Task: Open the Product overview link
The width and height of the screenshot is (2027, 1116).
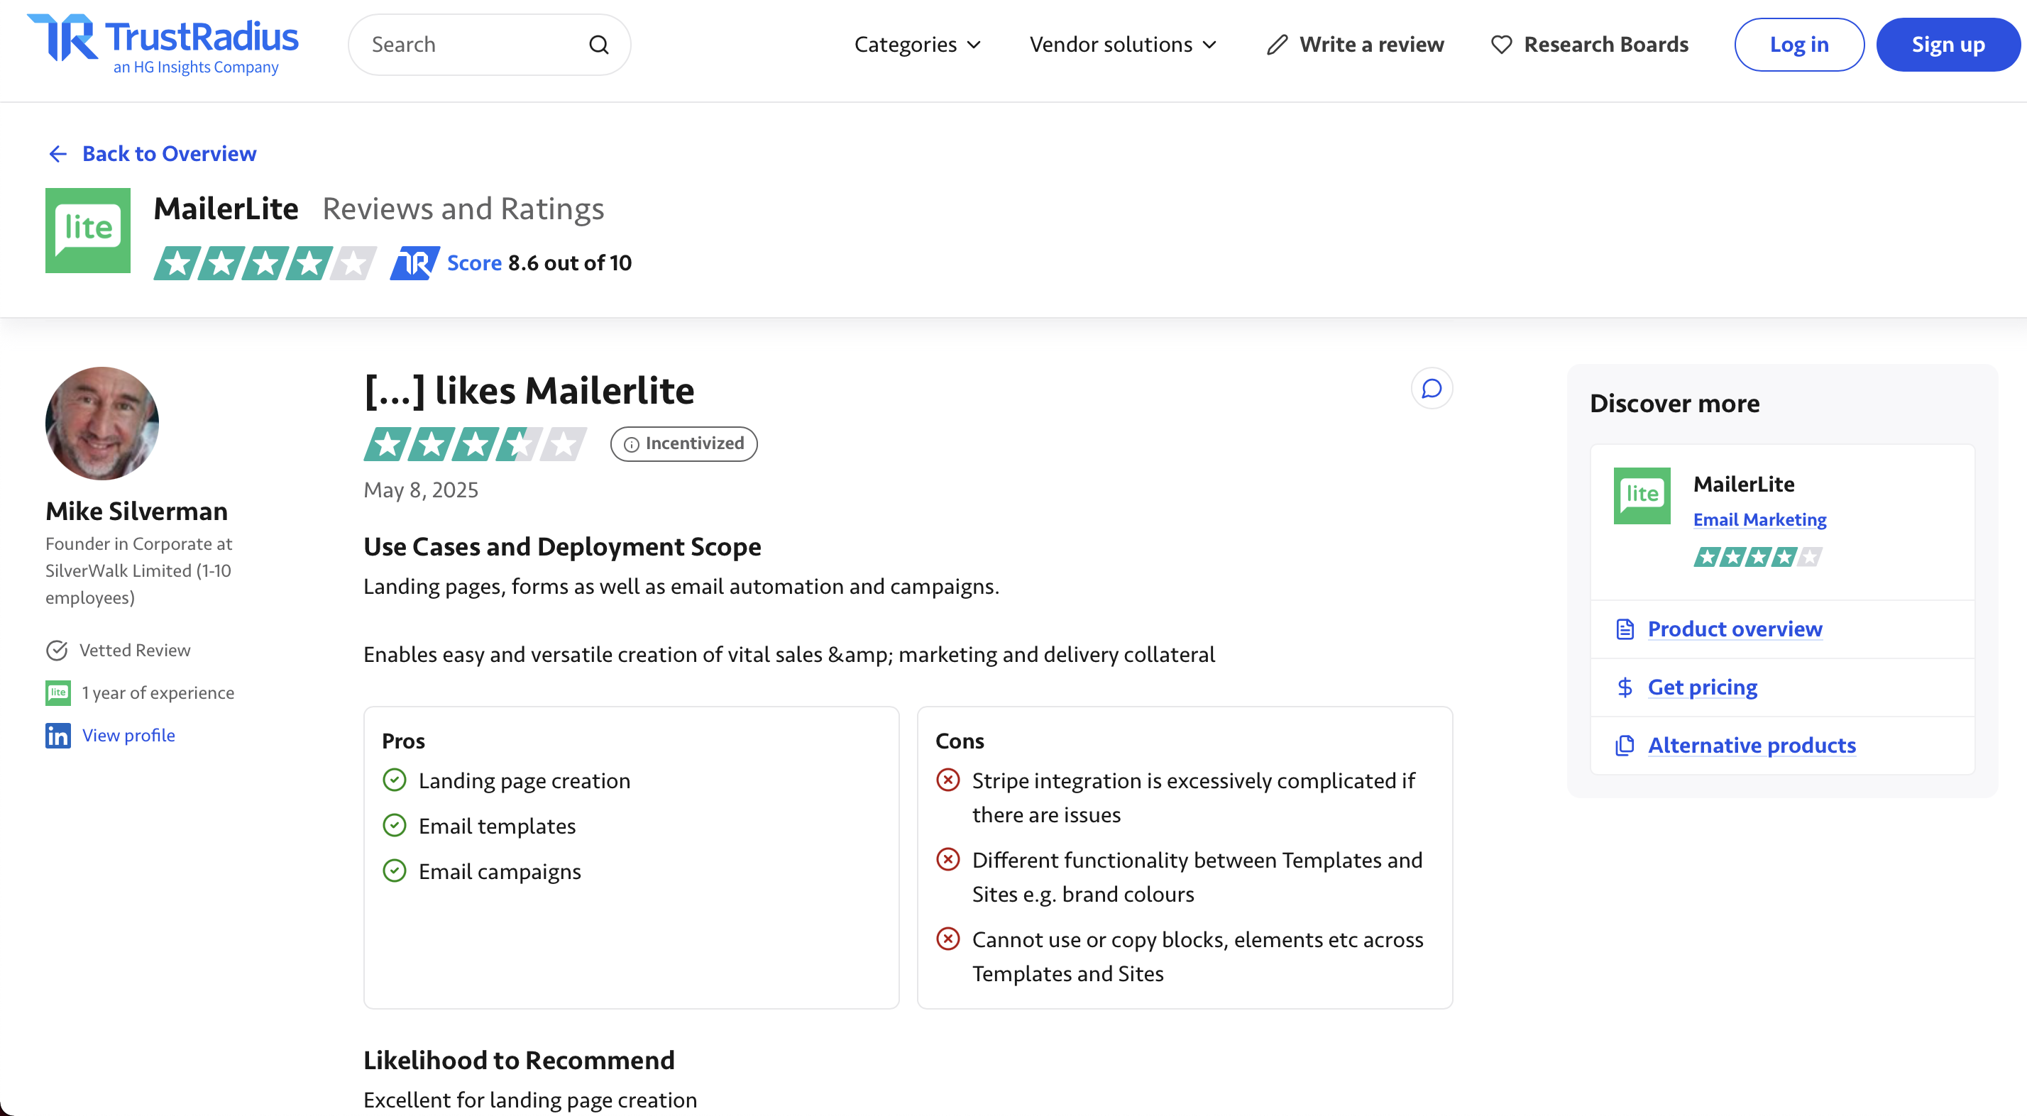Action: pyautogui.click(x=1735, y=630)
